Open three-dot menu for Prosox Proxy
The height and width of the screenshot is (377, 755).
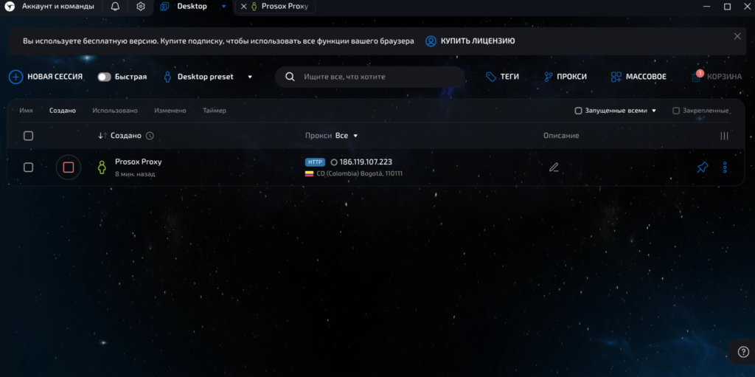[725, 167]
